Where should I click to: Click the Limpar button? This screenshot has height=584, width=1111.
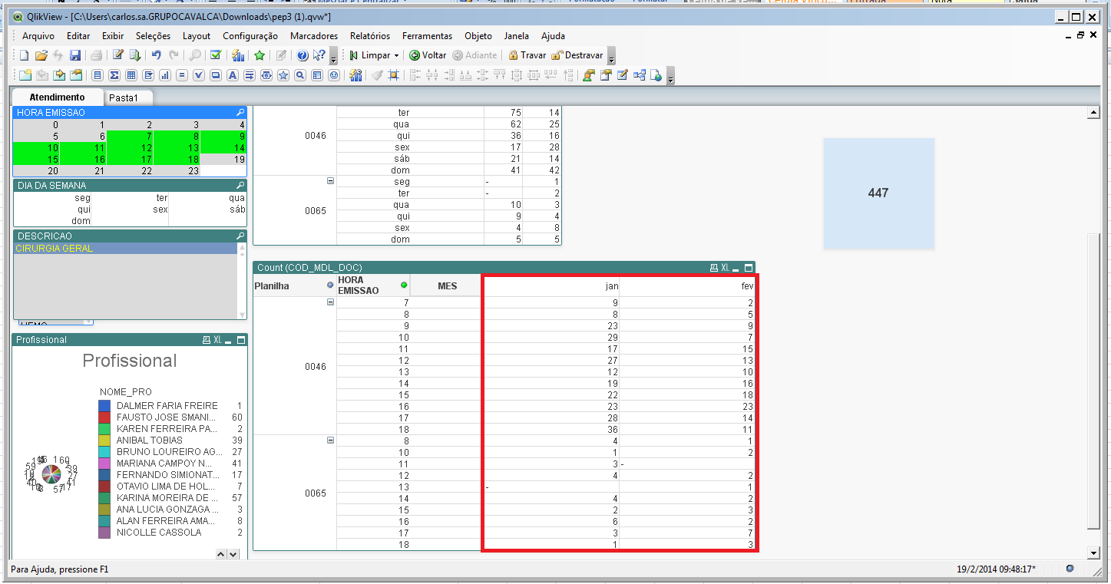pos(369,55)
